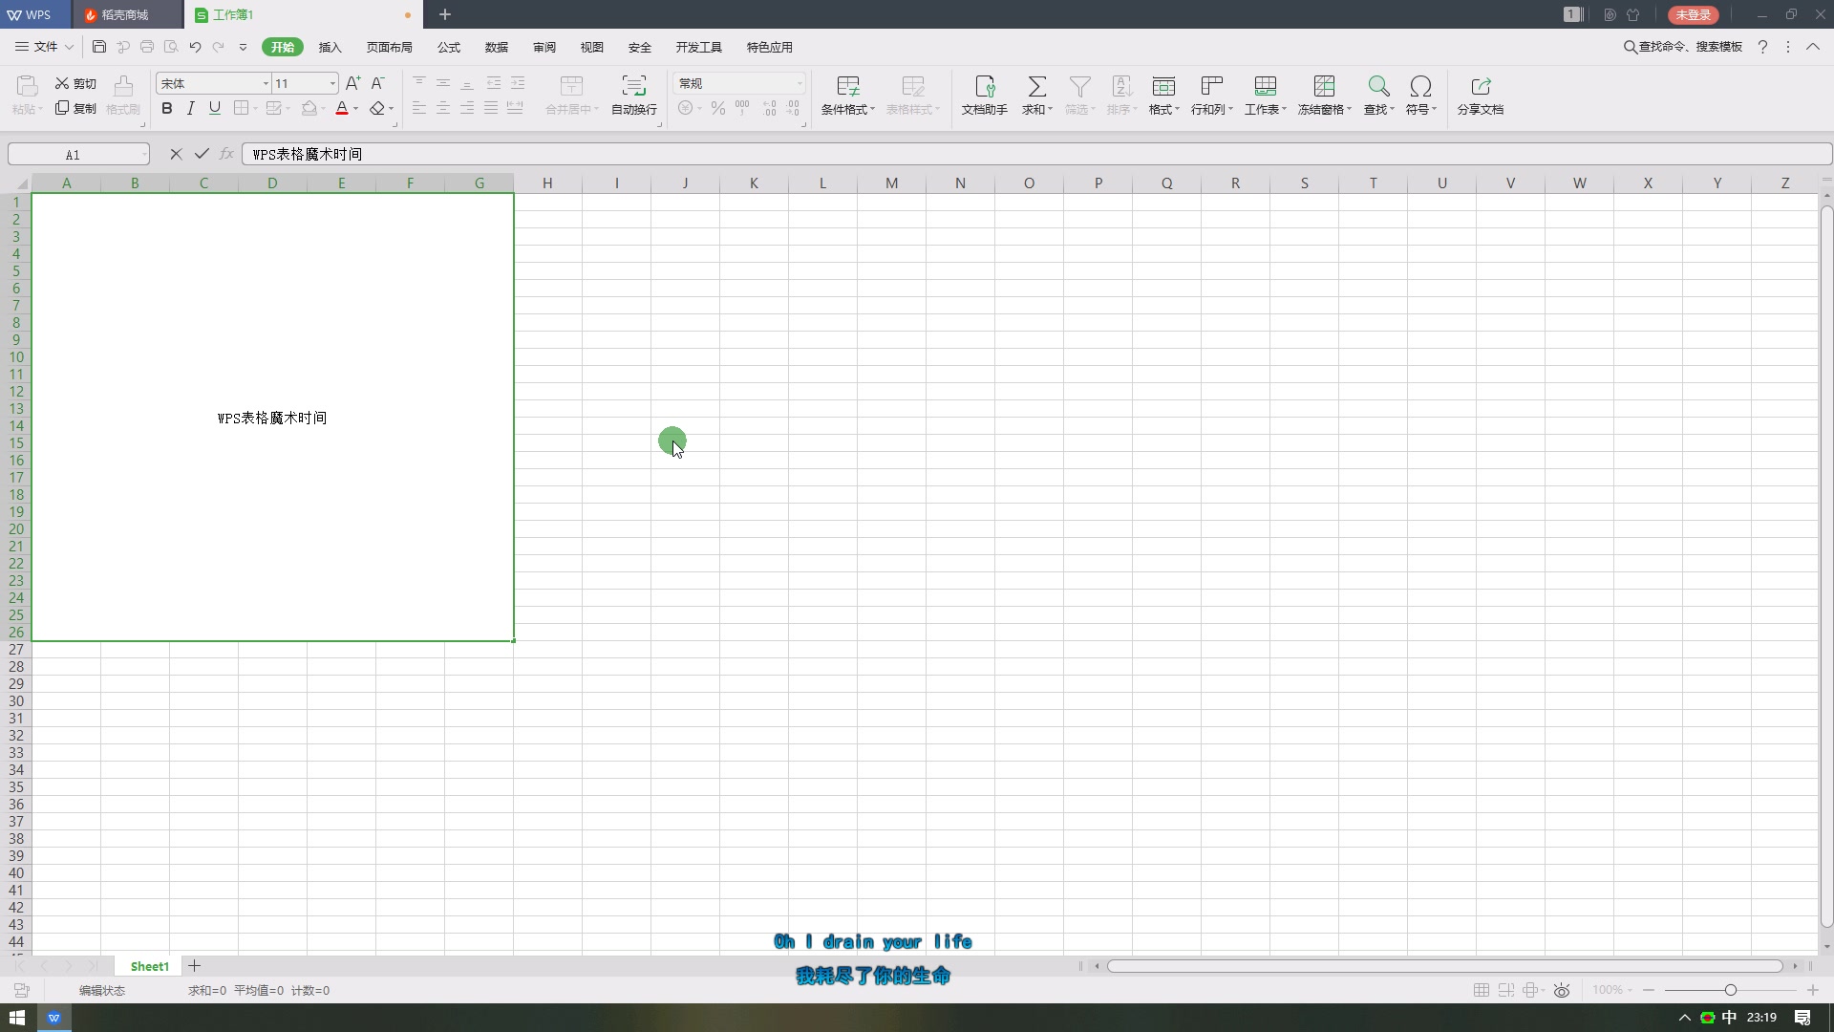Click the Freeze Panes (冻结窗格) icon

[x=1324, y=87]
